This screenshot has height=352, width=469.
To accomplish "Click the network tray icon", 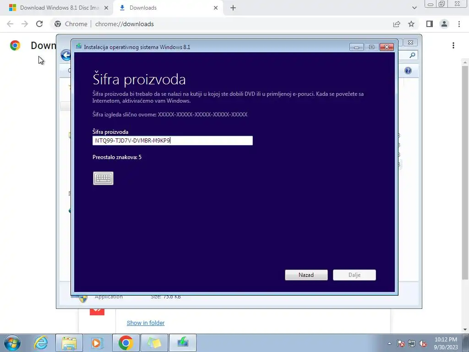I will 412,343.
